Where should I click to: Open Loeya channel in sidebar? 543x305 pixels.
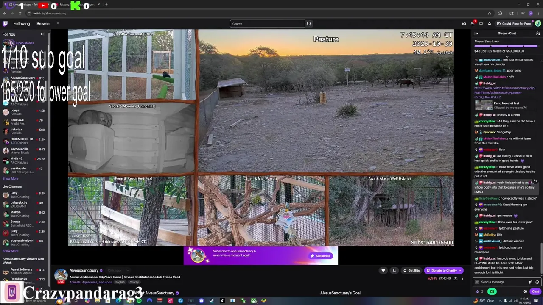(x=25, y=112)
